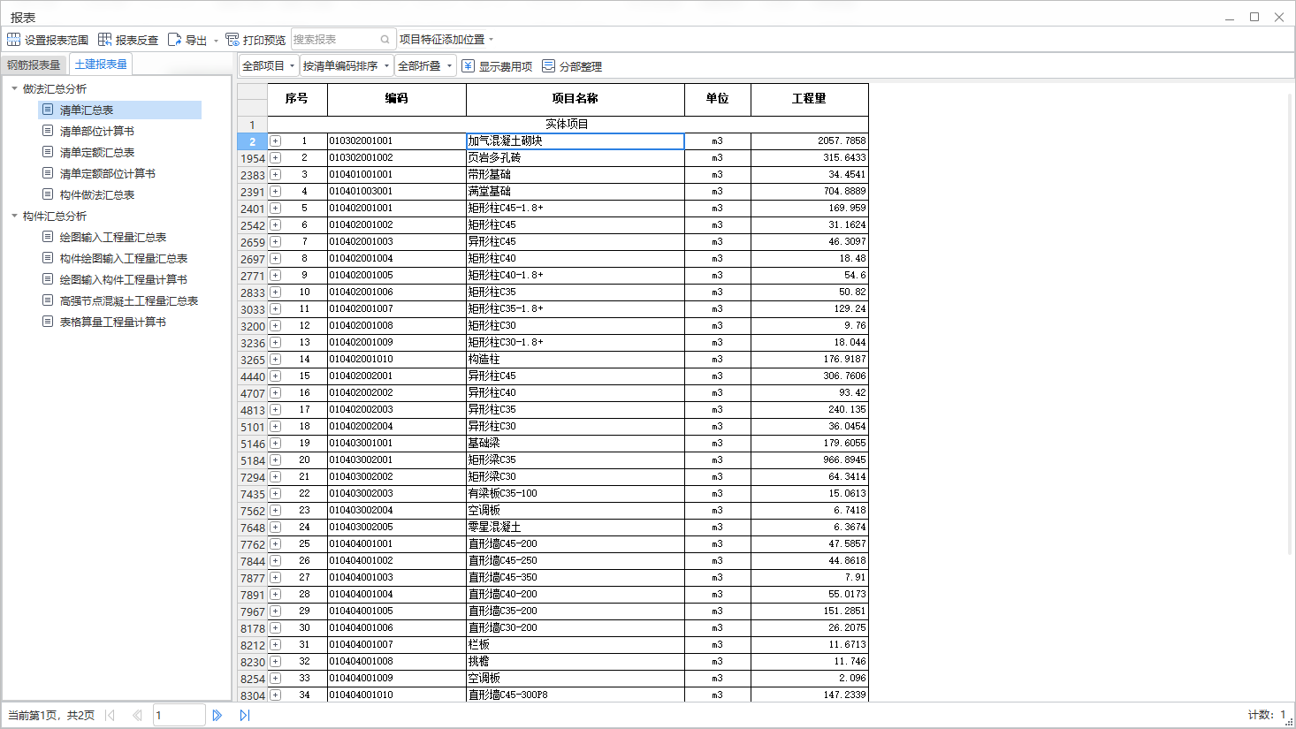The width and height of the screenshot is (1296, 729).
Task: Click the code cell 010404001008
Action: point(397,662)
